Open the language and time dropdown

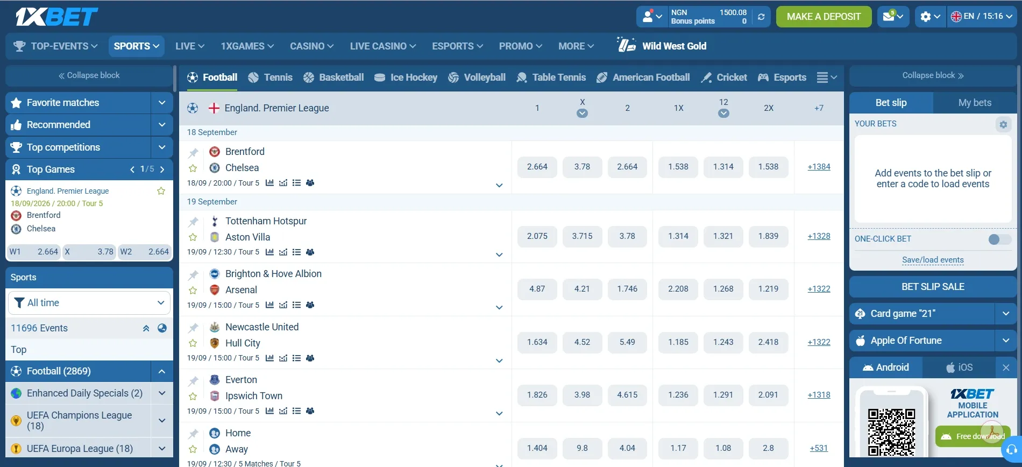[x=982, y=17]
